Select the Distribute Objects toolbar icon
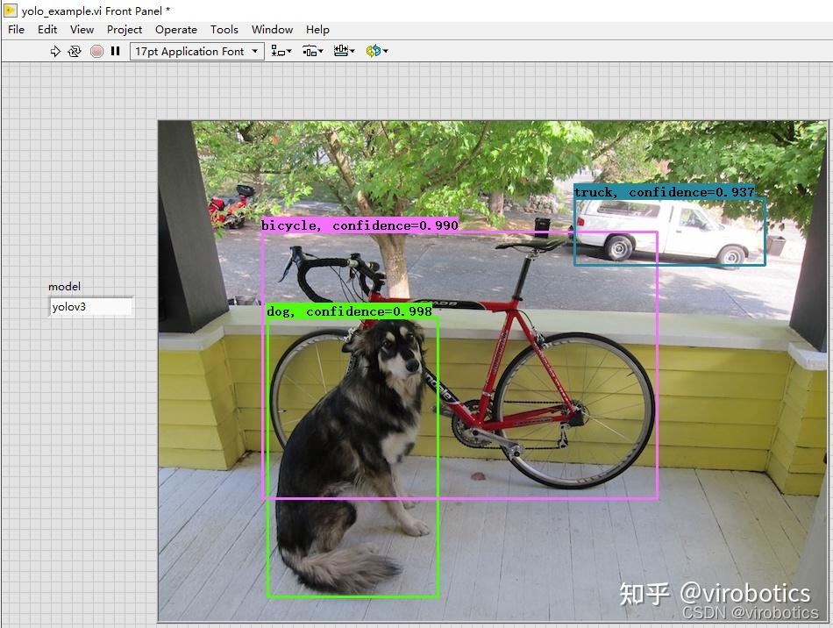This screenshot has height=628, width=833. click(309, 51)
